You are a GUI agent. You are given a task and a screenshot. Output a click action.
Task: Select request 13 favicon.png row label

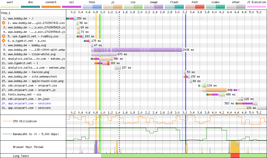tap(25, 72)
